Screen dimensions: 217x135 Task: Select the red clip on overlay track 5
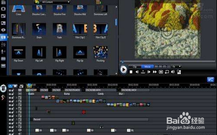click(84, 112)
